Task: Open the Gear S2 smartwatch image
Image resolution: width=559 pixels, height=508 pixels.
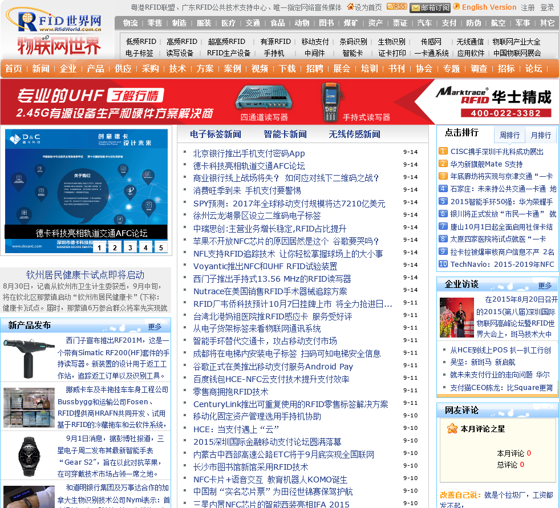Action: [29, 456]
